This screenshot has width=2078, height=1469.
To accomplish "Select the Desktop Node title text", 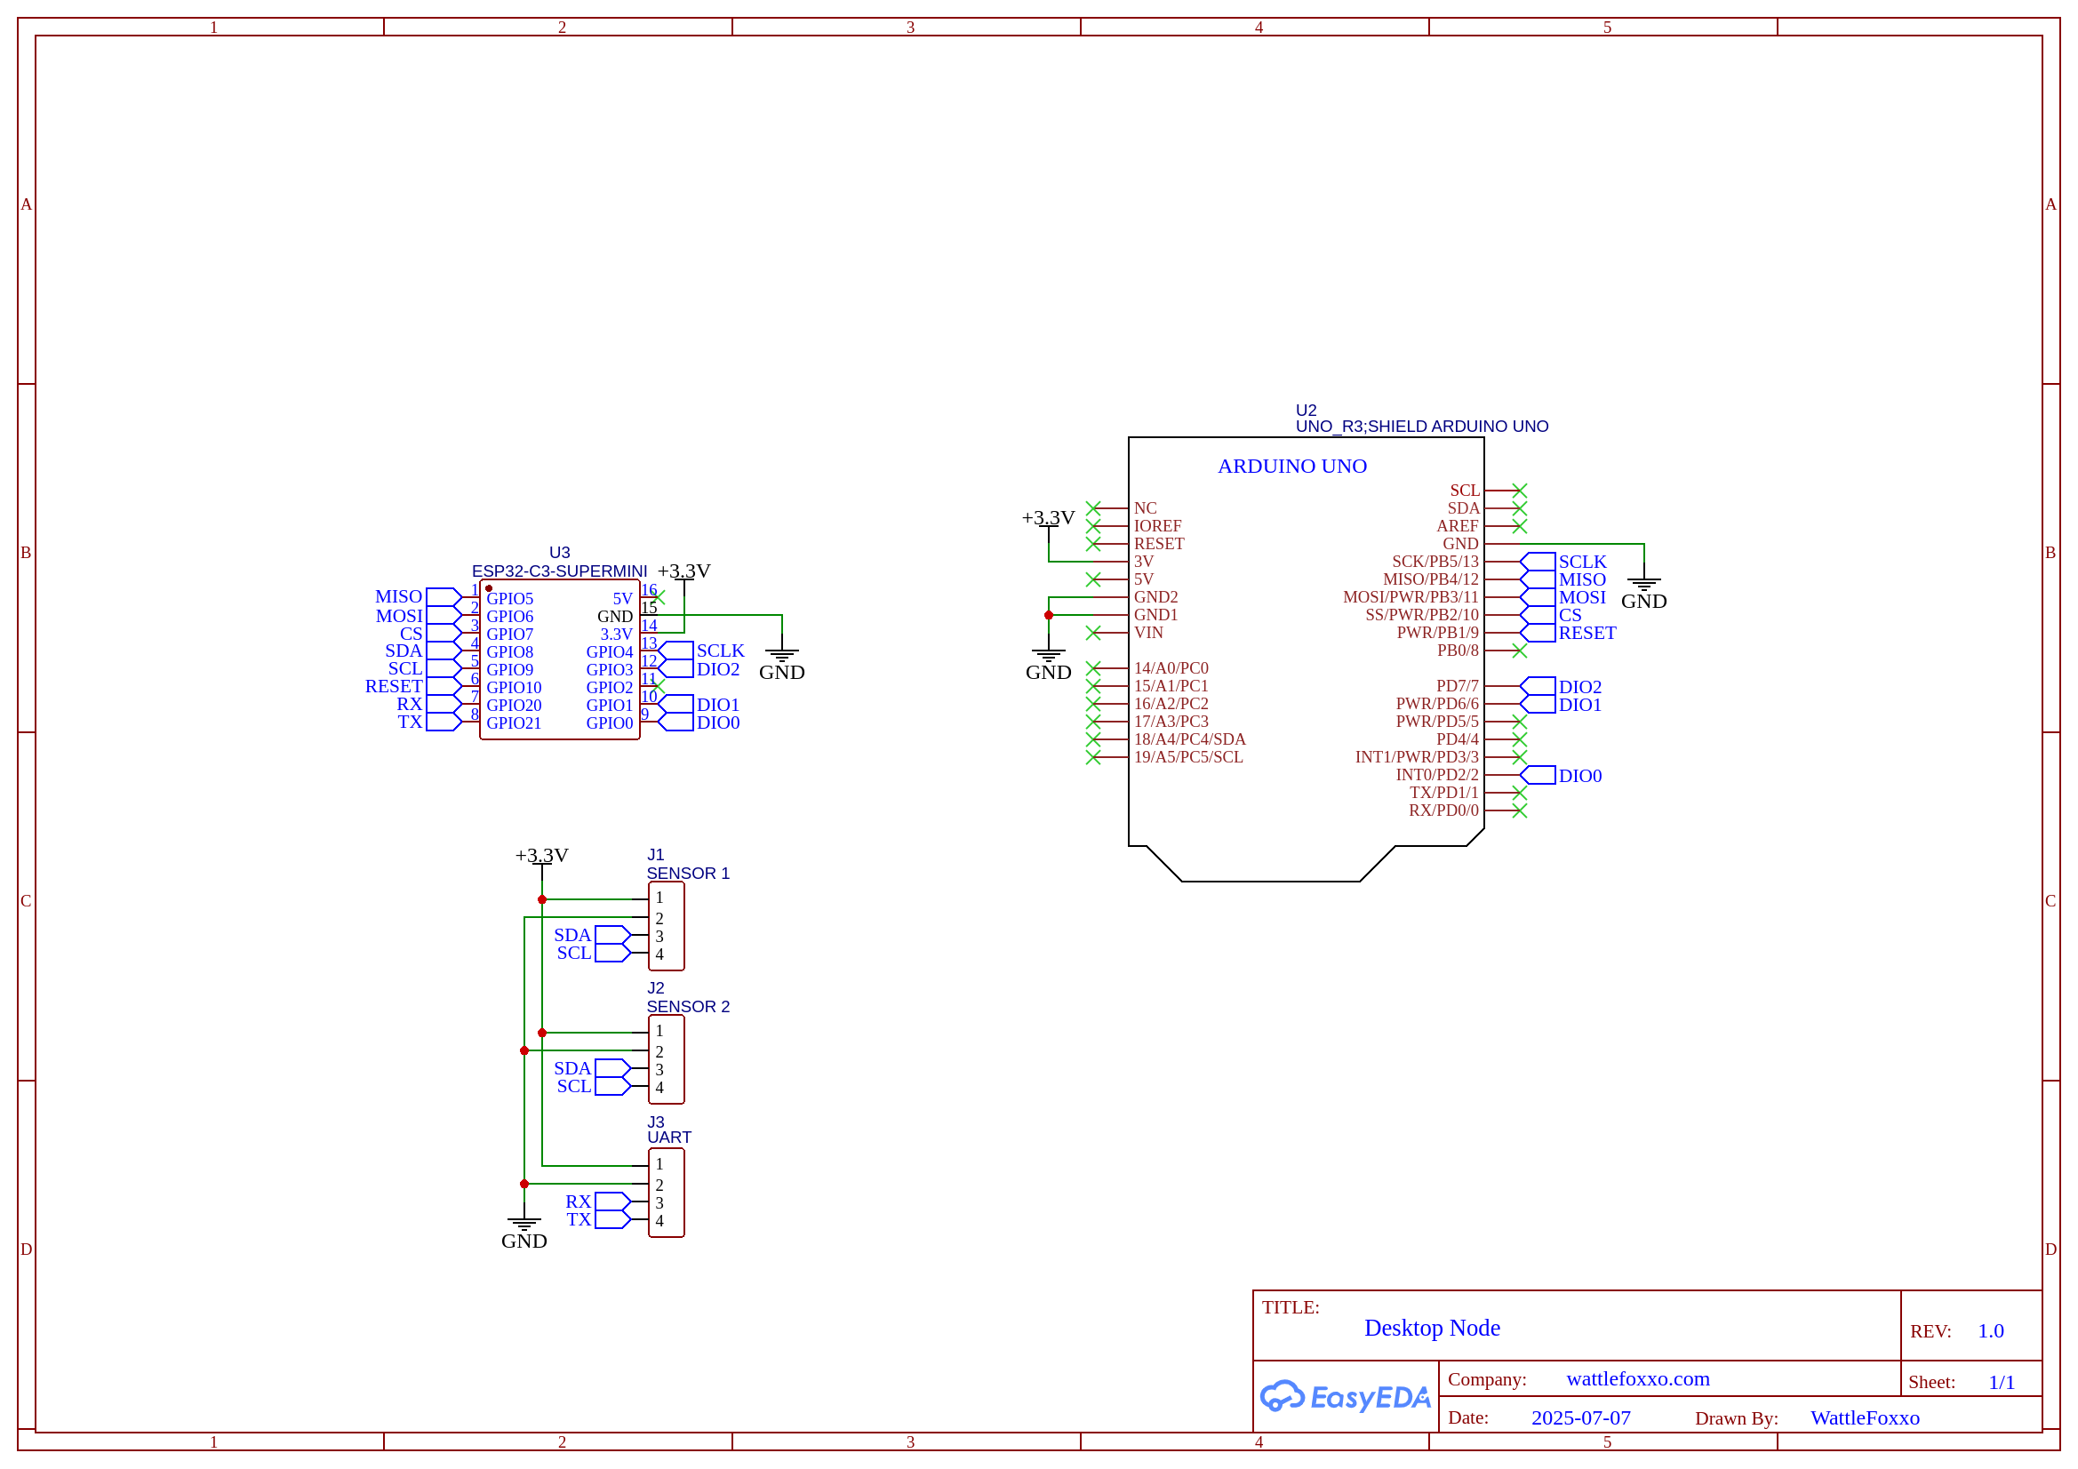I will [1432, 1328].
